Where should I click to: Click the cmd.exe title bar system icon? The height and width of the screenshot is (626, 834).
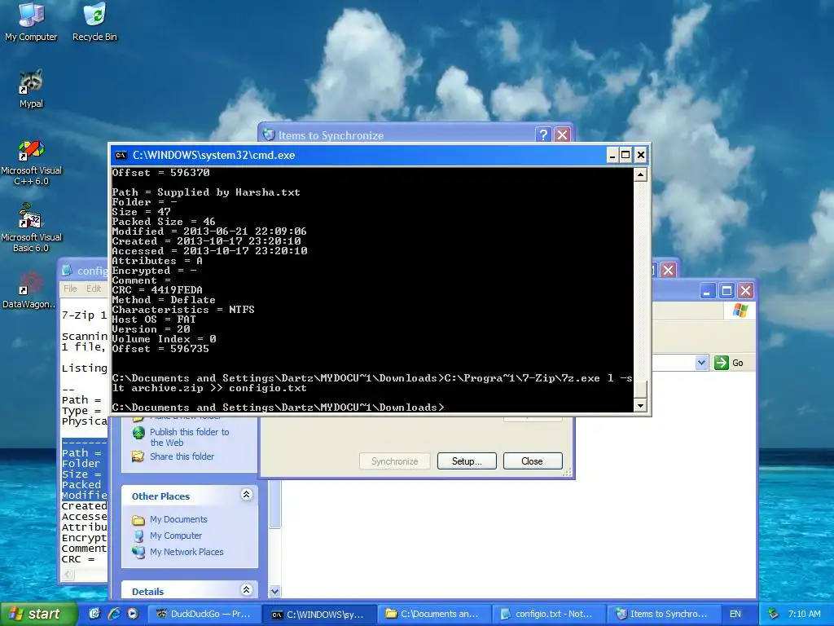121,155
